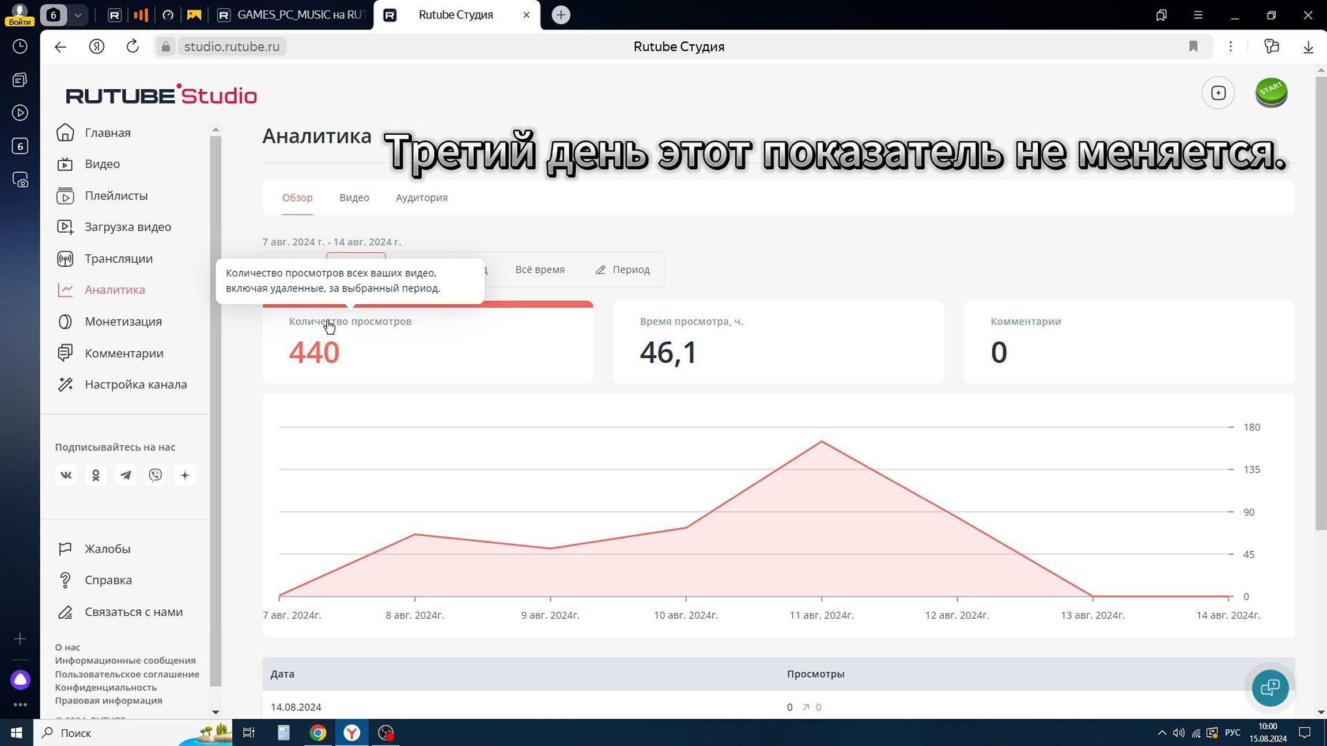Close the Rutube Студия tab
The image size is (1327, 746).
click(x=525, y=15)
